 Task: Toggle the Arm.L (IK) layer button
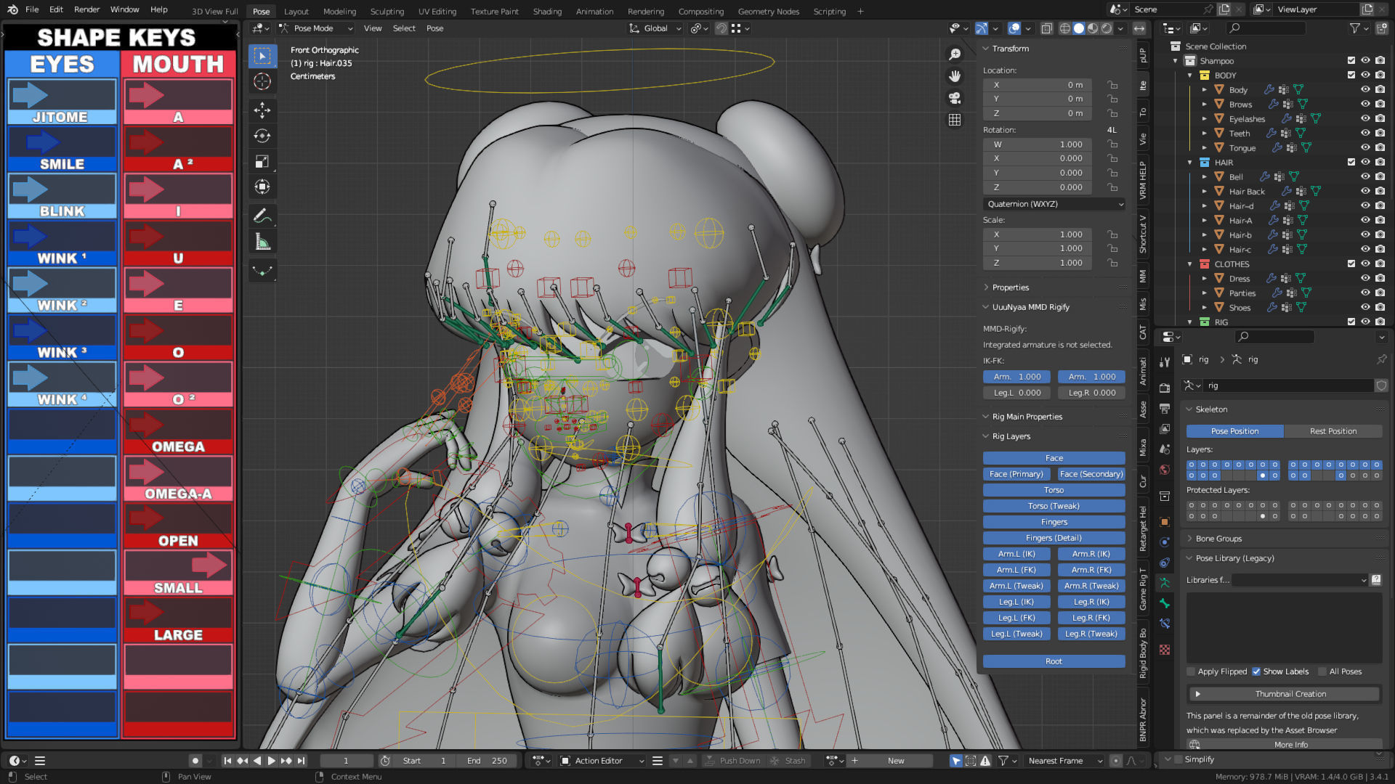[1016, 554]
